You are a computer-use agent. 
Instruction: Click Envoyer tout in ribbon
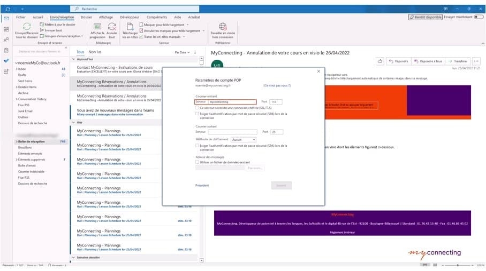click(51, 30)
